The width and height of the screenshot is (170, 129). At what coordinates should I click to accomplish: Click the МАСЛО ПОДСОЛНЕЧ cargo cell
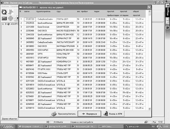tap(66, 31)
